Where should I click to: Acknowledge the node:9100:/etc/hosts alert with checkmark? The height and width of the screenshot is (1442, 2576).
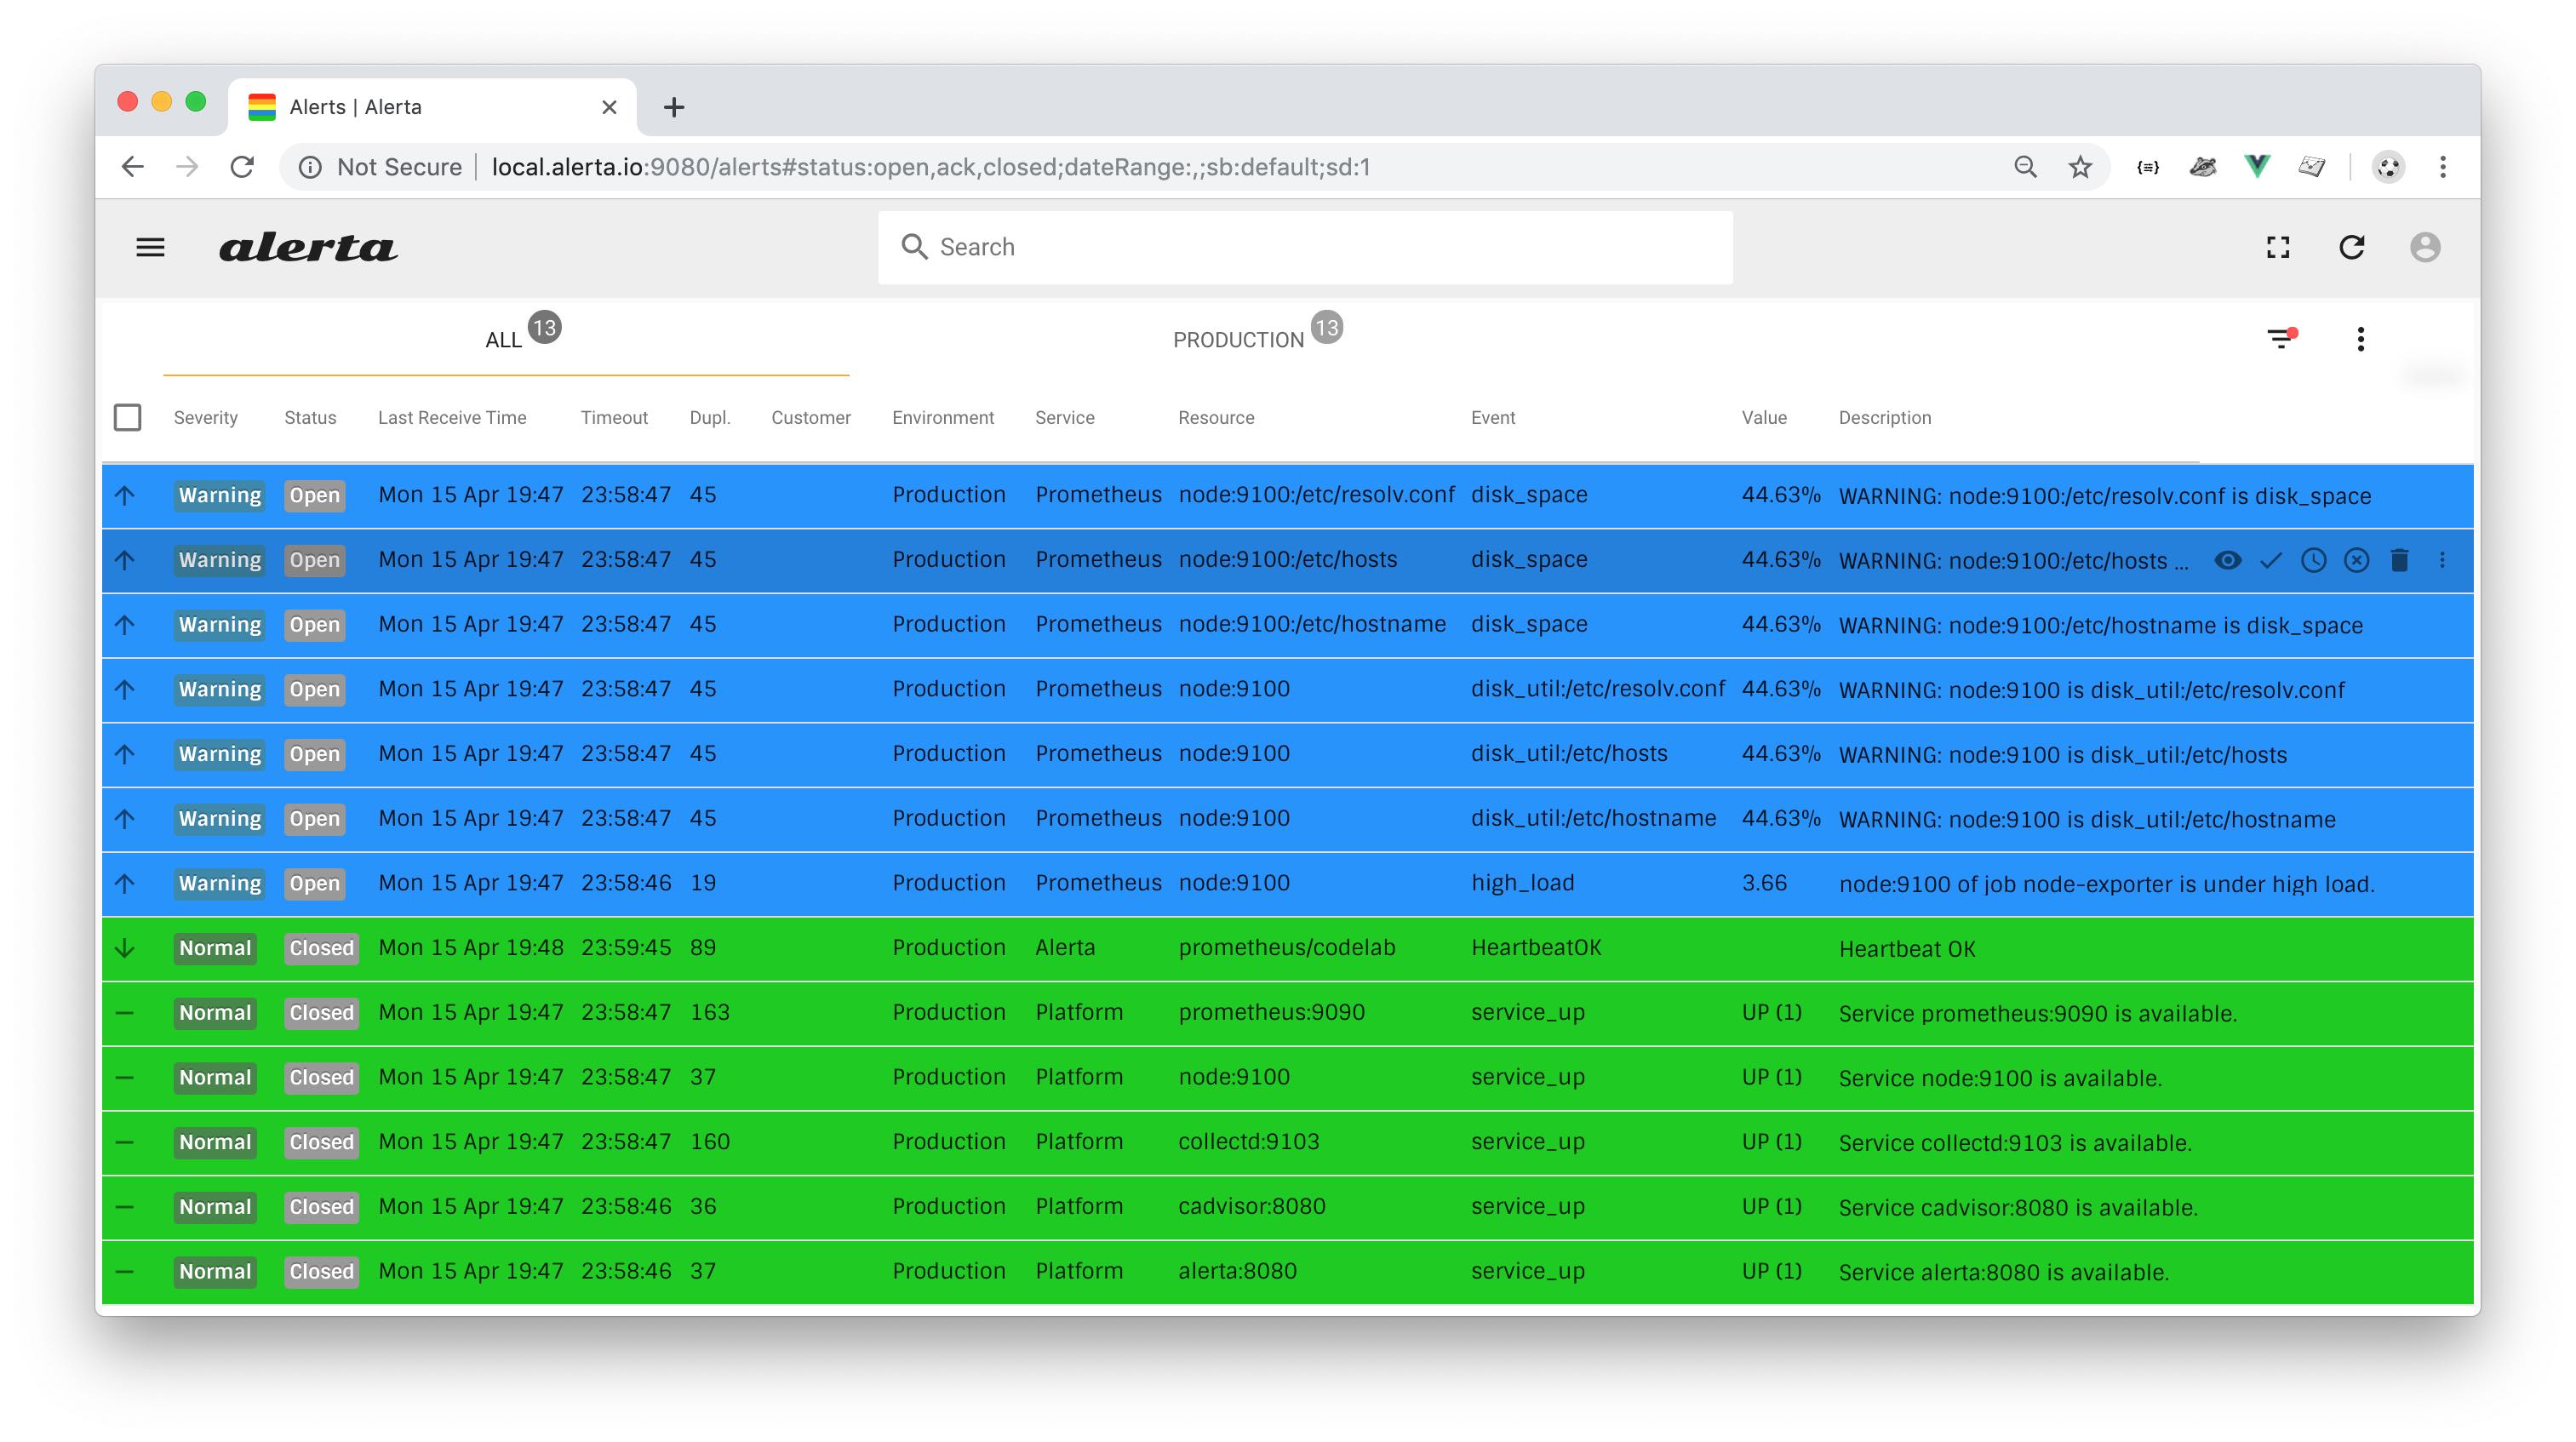2270,560
